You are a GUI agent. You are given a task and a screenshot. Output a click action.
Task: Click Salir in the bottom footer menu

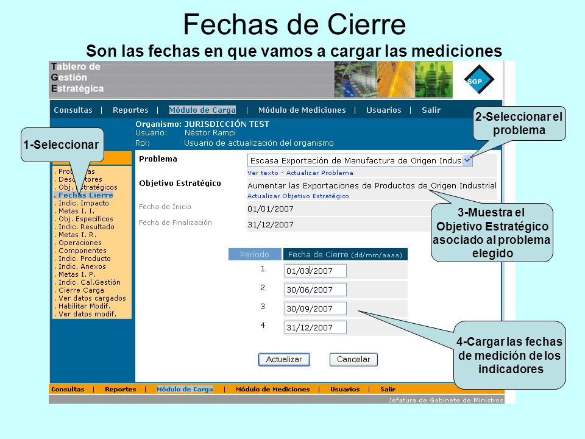(388, 389)
